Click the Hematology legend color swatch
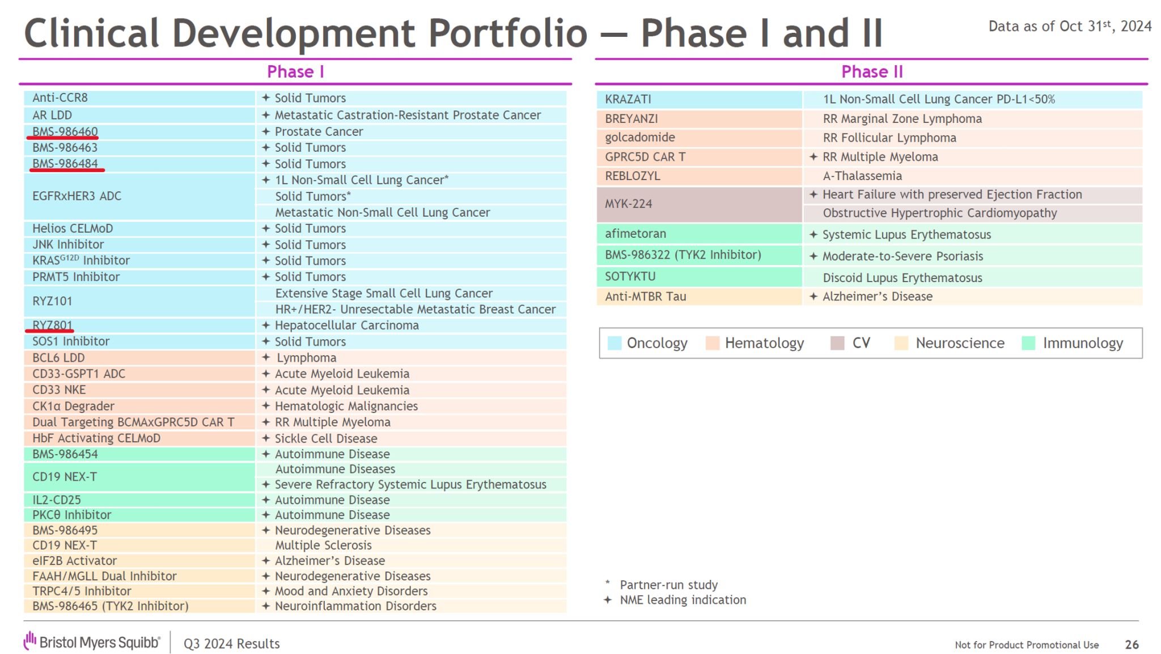The image size is (1161, 654). (713, 343)
